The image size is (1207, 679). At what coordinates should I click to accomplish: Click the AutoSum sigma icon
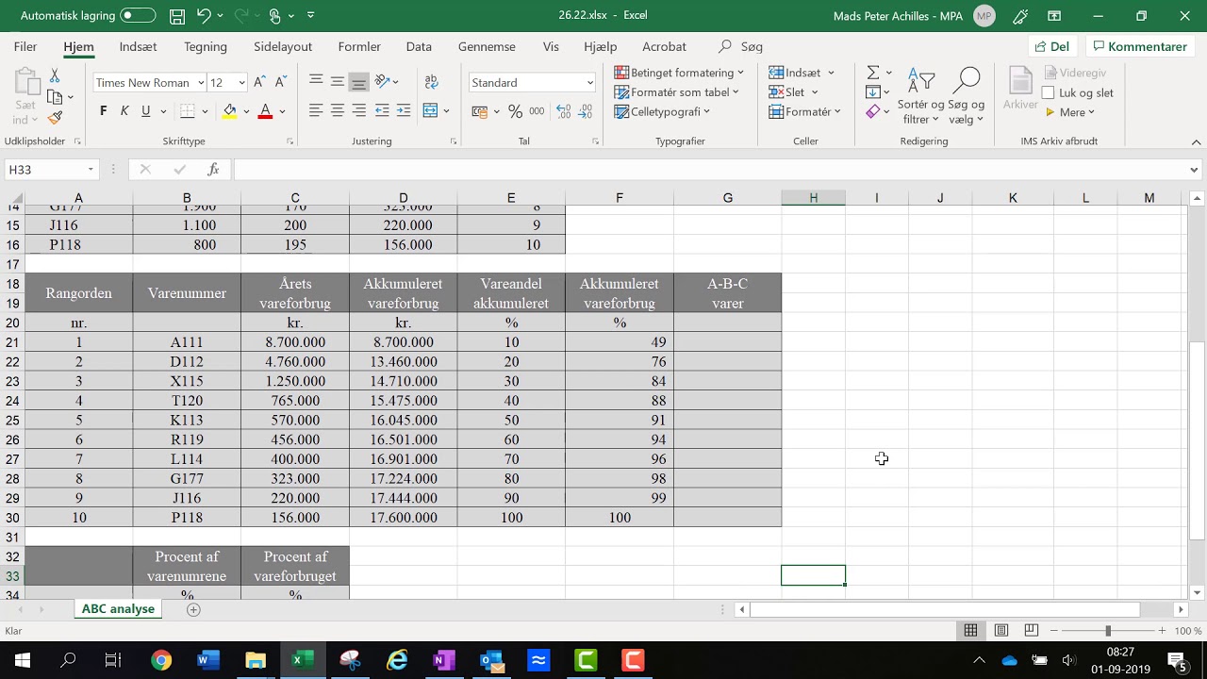(873, 73)
